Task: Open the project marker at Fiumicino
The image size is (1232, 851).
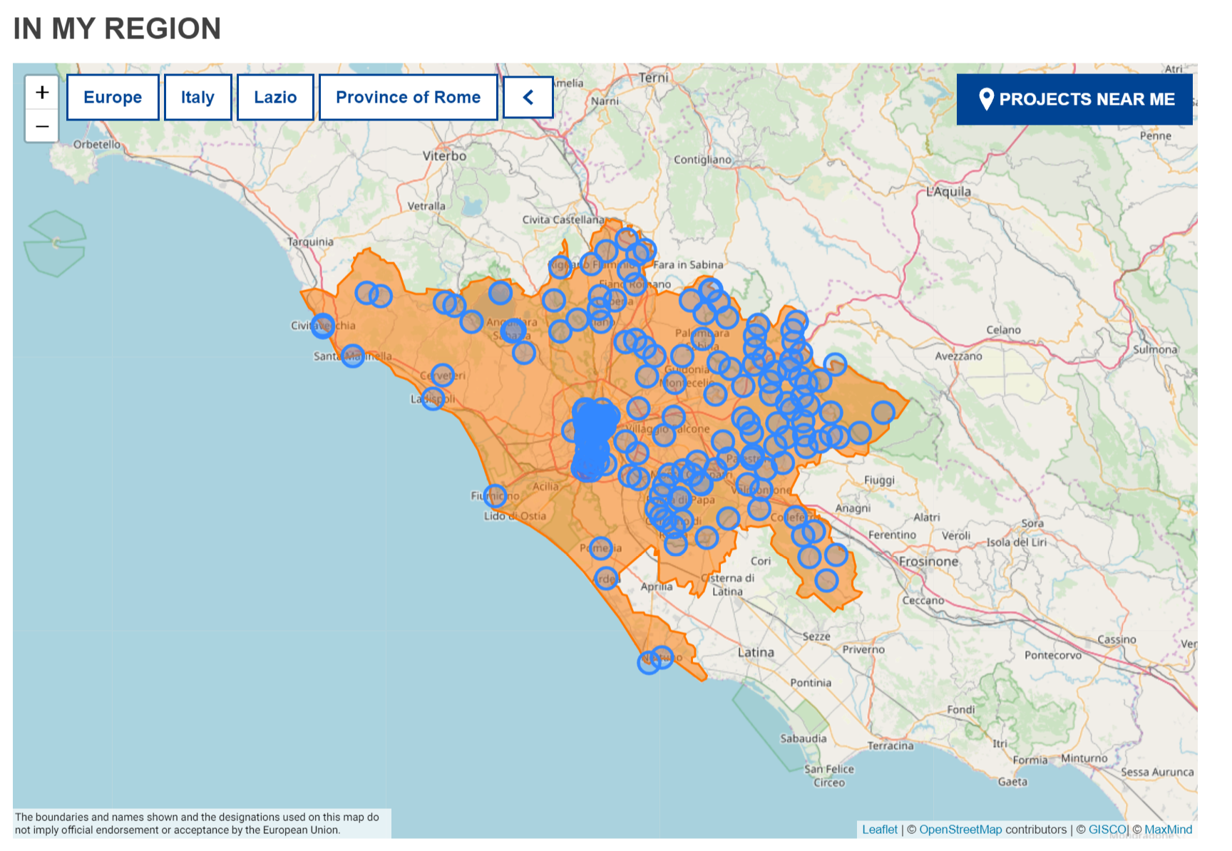Action: (x=495, y=495)
